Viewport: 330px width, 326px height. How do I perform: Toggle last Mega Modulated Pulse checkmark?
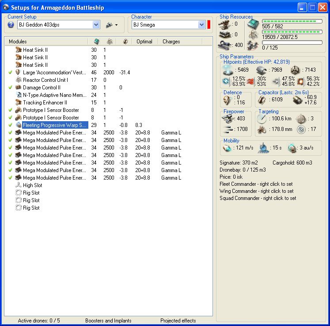pyautogui.click(x=10, y=178)
